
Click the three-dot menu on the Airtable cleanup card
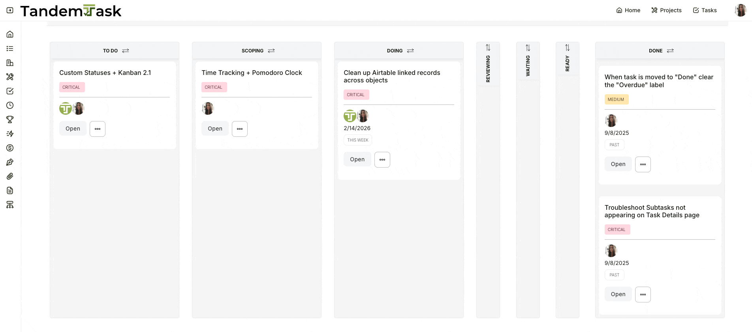[382, 159]
